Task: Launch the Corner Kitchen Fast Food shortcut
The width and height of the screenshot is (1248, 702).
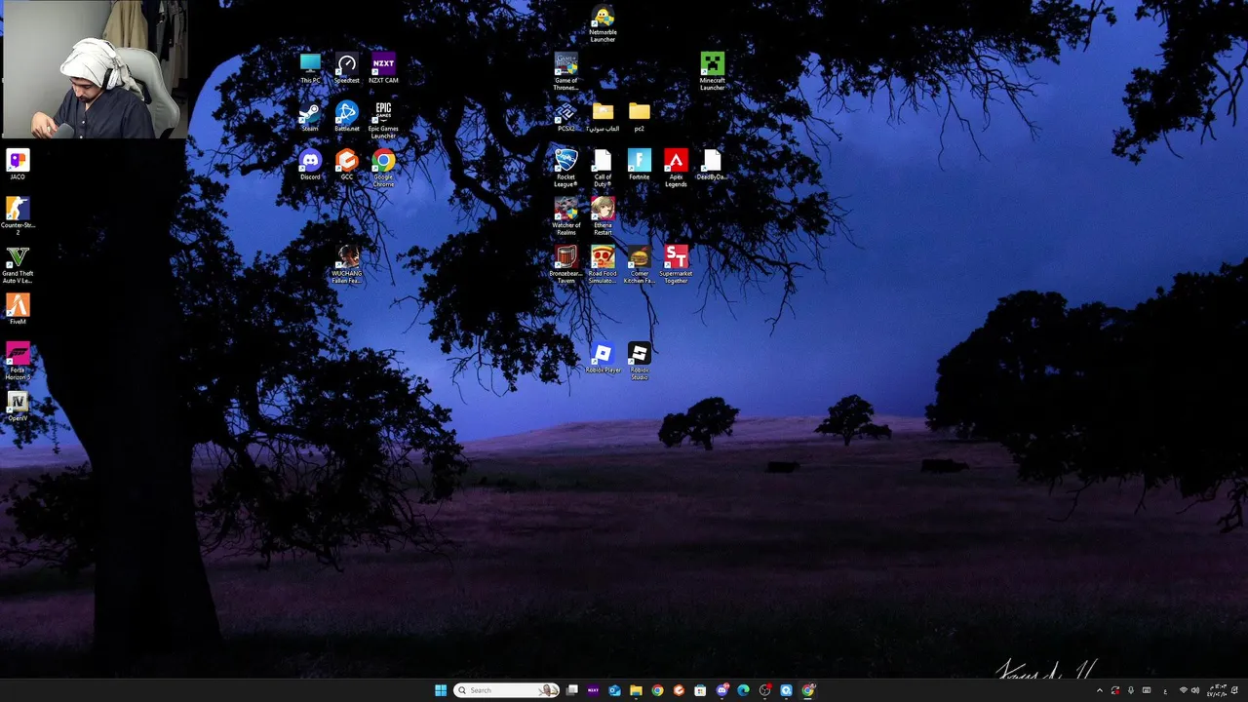Action: 640,264
